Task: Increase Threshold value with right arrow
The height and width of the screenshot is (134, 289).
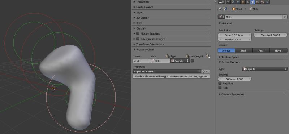Action: click(x=285, y=35)
